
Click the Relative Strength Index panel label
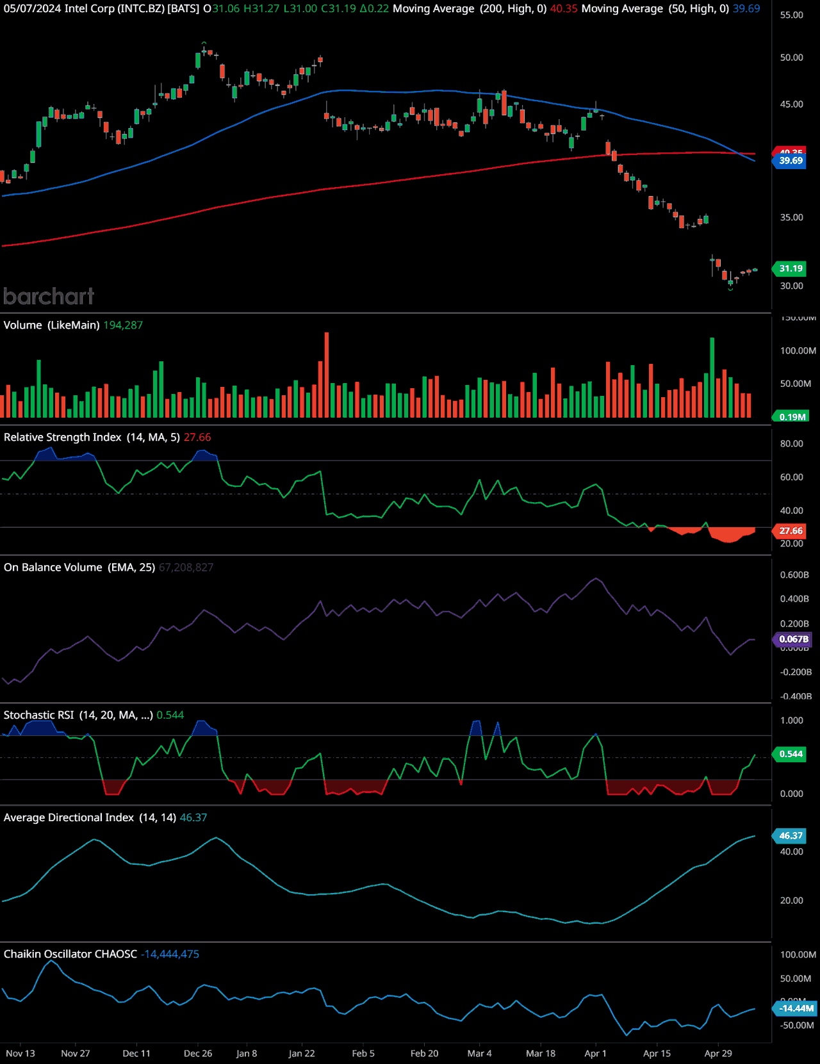[92, 437]
